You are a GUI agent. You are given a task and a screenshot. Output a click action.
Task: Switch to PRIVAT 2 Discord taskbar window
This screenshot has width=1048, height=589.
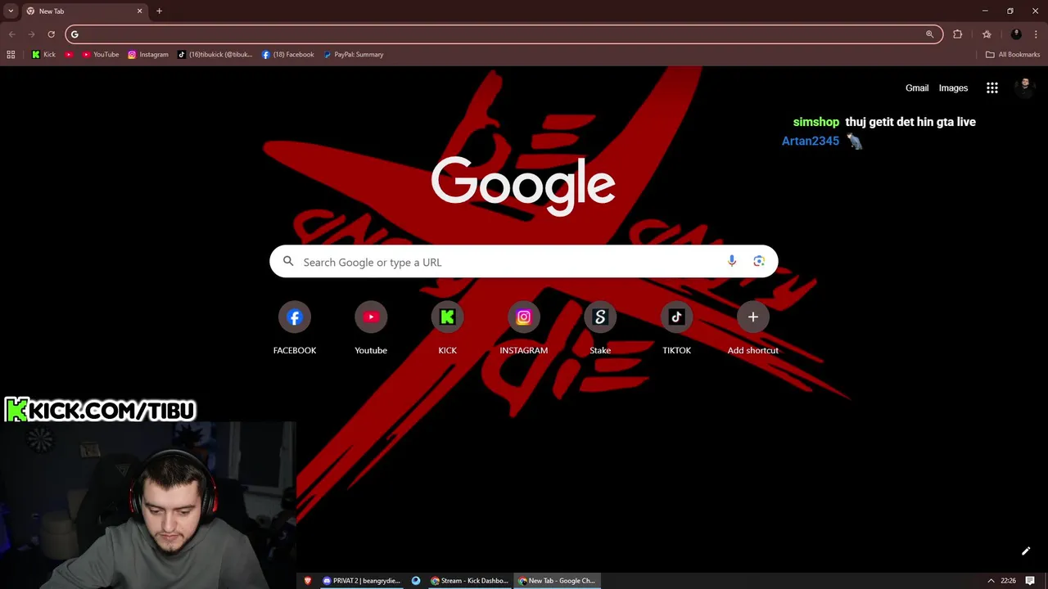(361, 581)
